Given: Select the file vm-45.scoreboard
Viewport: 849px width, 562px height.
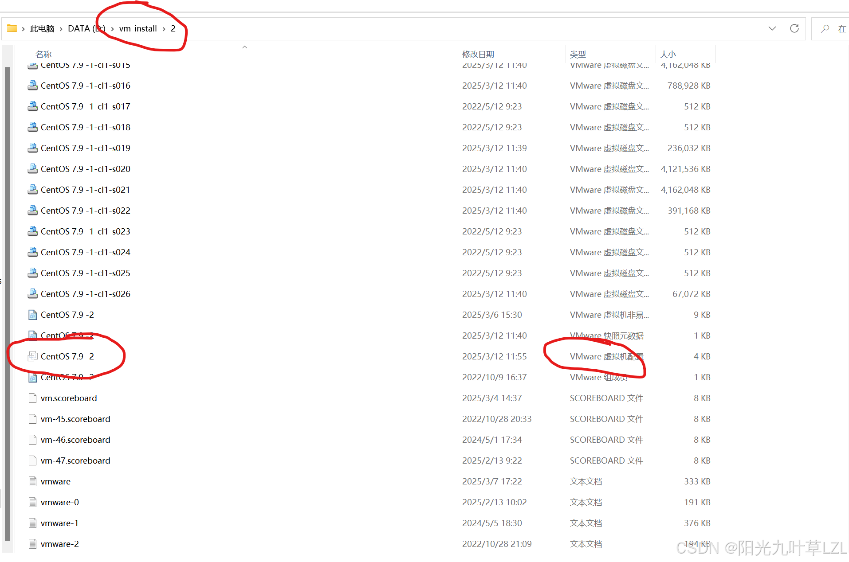Looking at the screenshot, I should point(75,419).
